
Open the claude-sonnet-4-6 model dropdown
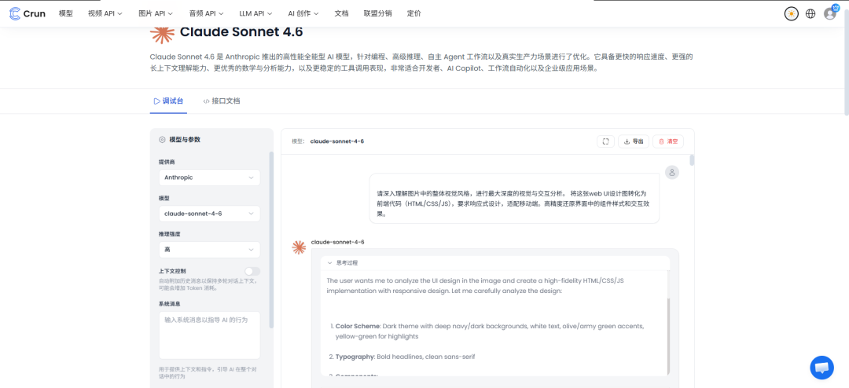[209, 213]
